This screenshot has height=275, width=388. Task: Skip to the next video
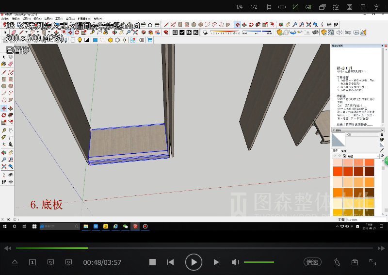pyautogui.click(x=217, y=262)
